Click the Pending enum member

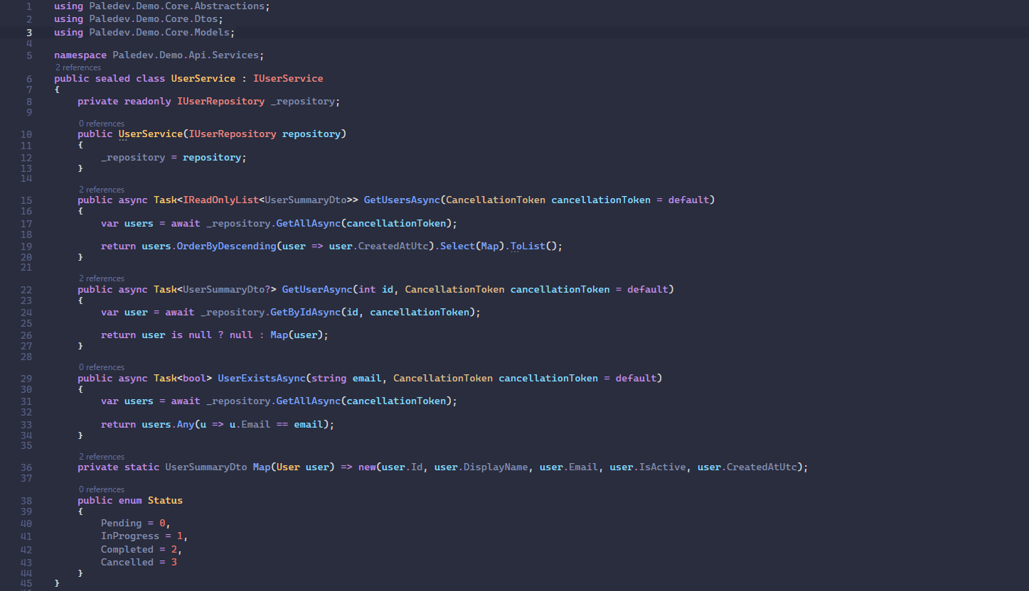[122, 523]
